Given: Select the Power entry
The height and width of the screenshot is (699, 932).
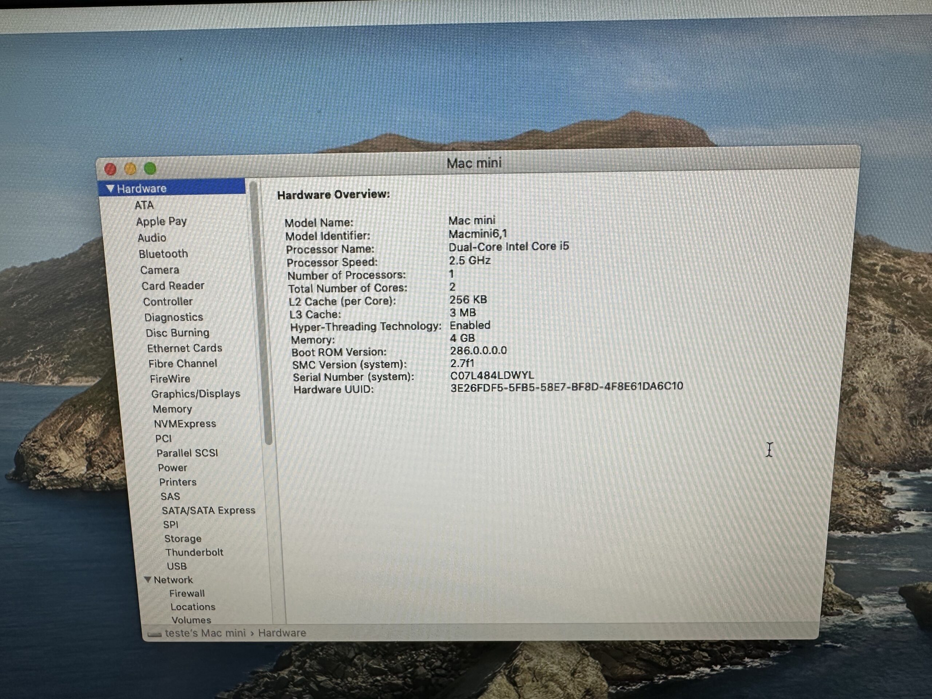Looking at the screenshot, I should (172, 468).
